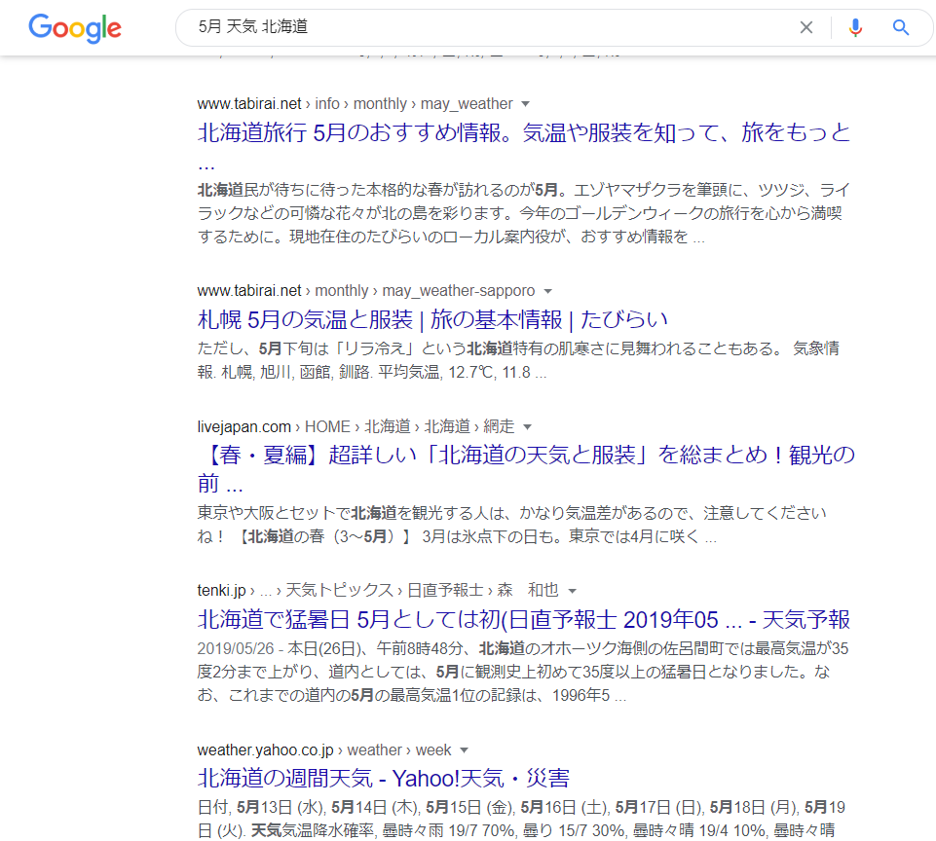The height and width of the screenshot is (841, 936).
Task: Clear the search query with the X icon
Action: (805, 27)
